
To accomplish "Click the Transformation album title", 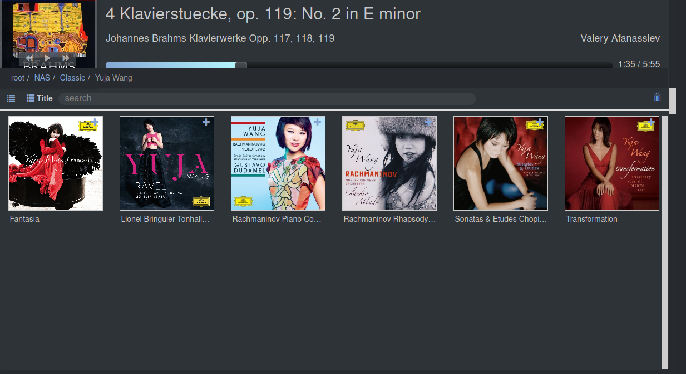I will coord(591,219).
